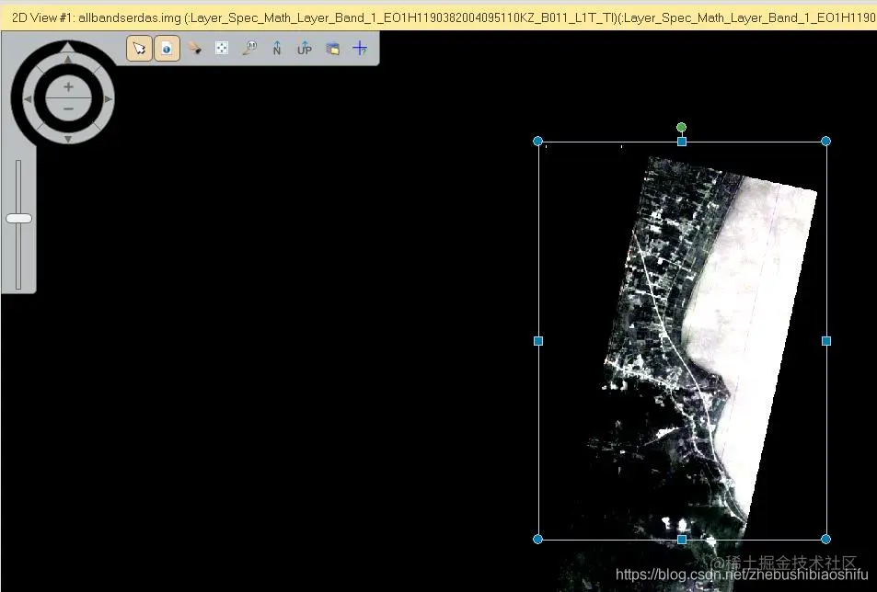Click the top-left corner selection handle
Screen dimensions: 877x592
pyautogui.click(x=538, y=142)
